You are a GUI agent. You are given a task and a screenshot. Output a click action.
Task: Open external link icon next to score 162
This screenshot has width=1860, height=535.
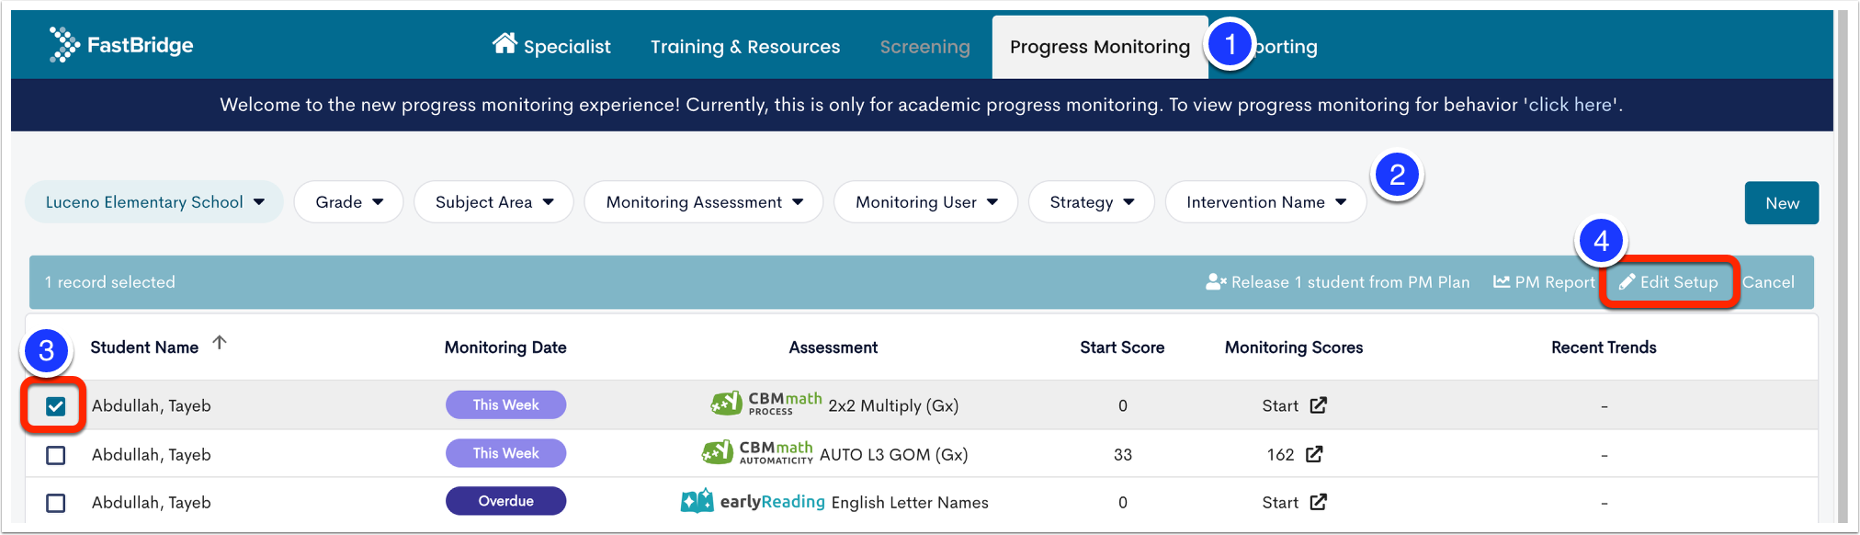pos(1315,453)
